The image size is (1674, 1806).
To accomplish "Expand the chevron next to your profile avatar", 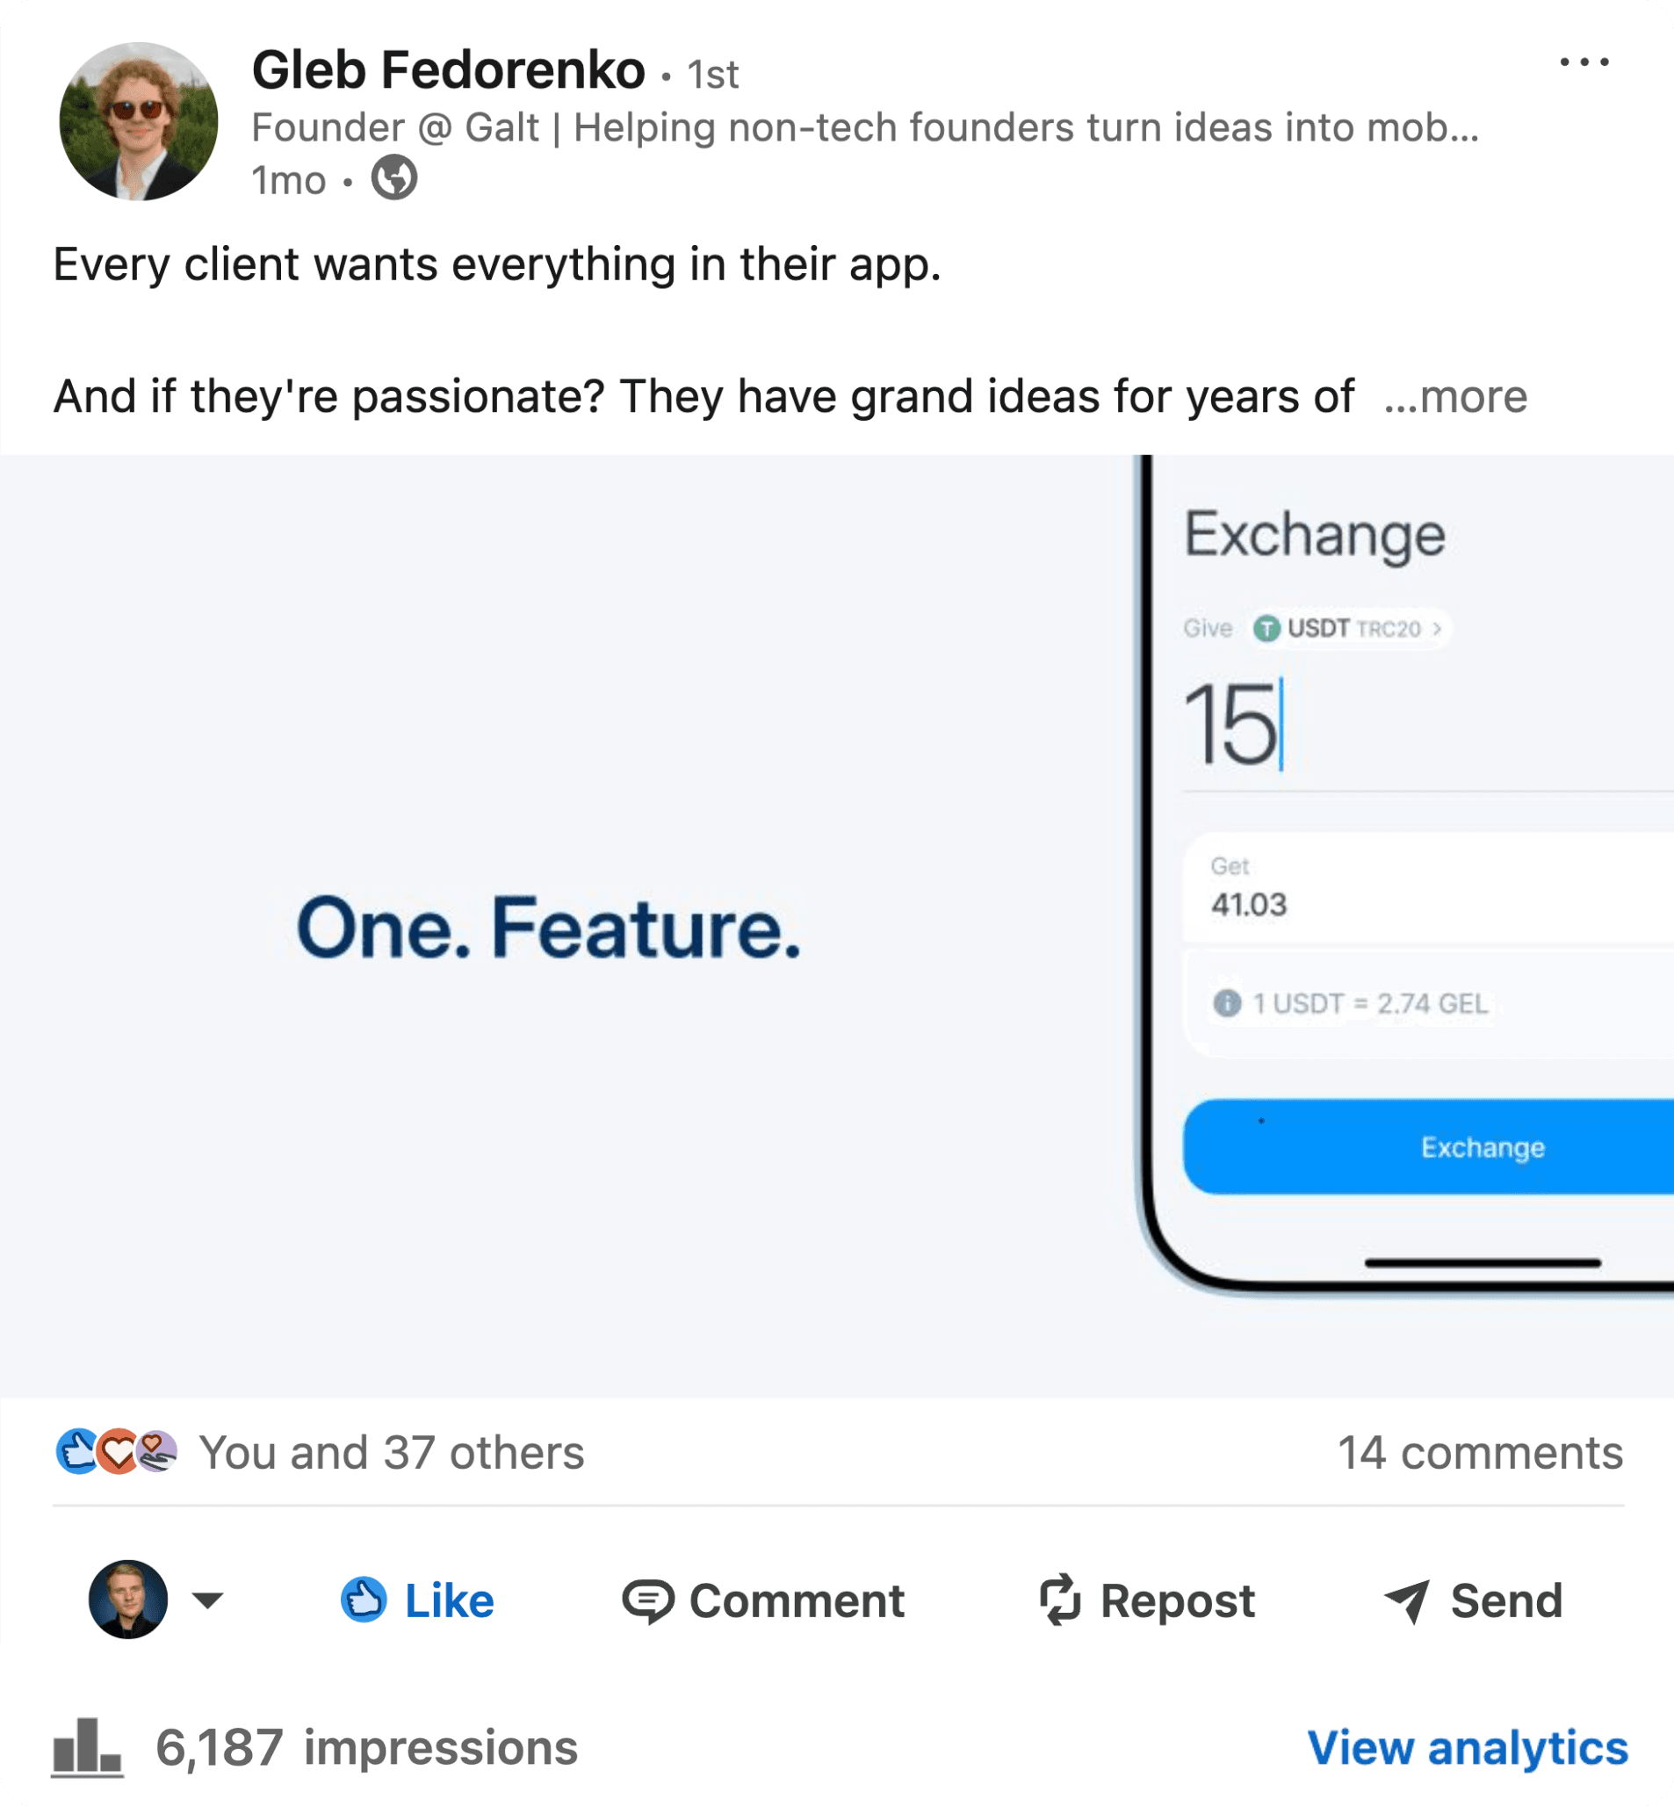I will (207, 1600).
